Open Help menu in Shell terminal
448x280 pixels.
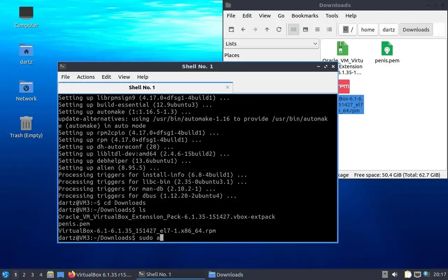point(142,77)
